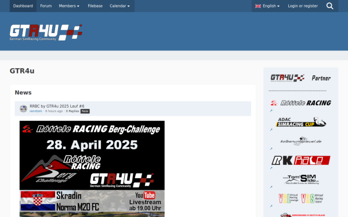This screenshot has width=348, height=217.
Task: Open the Forum menu item
Action: click(46, 6)
